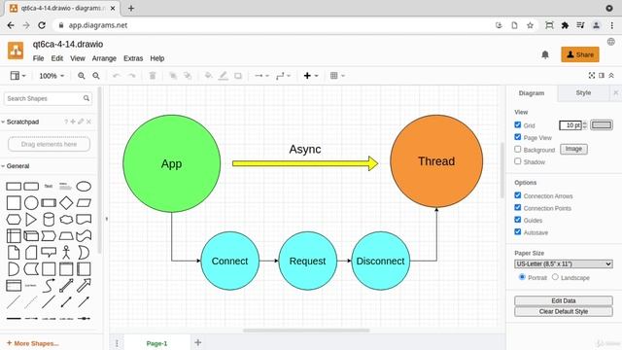Click the Zoom In magnifier icon
The image size is (622, 350).
coord(82,76)
